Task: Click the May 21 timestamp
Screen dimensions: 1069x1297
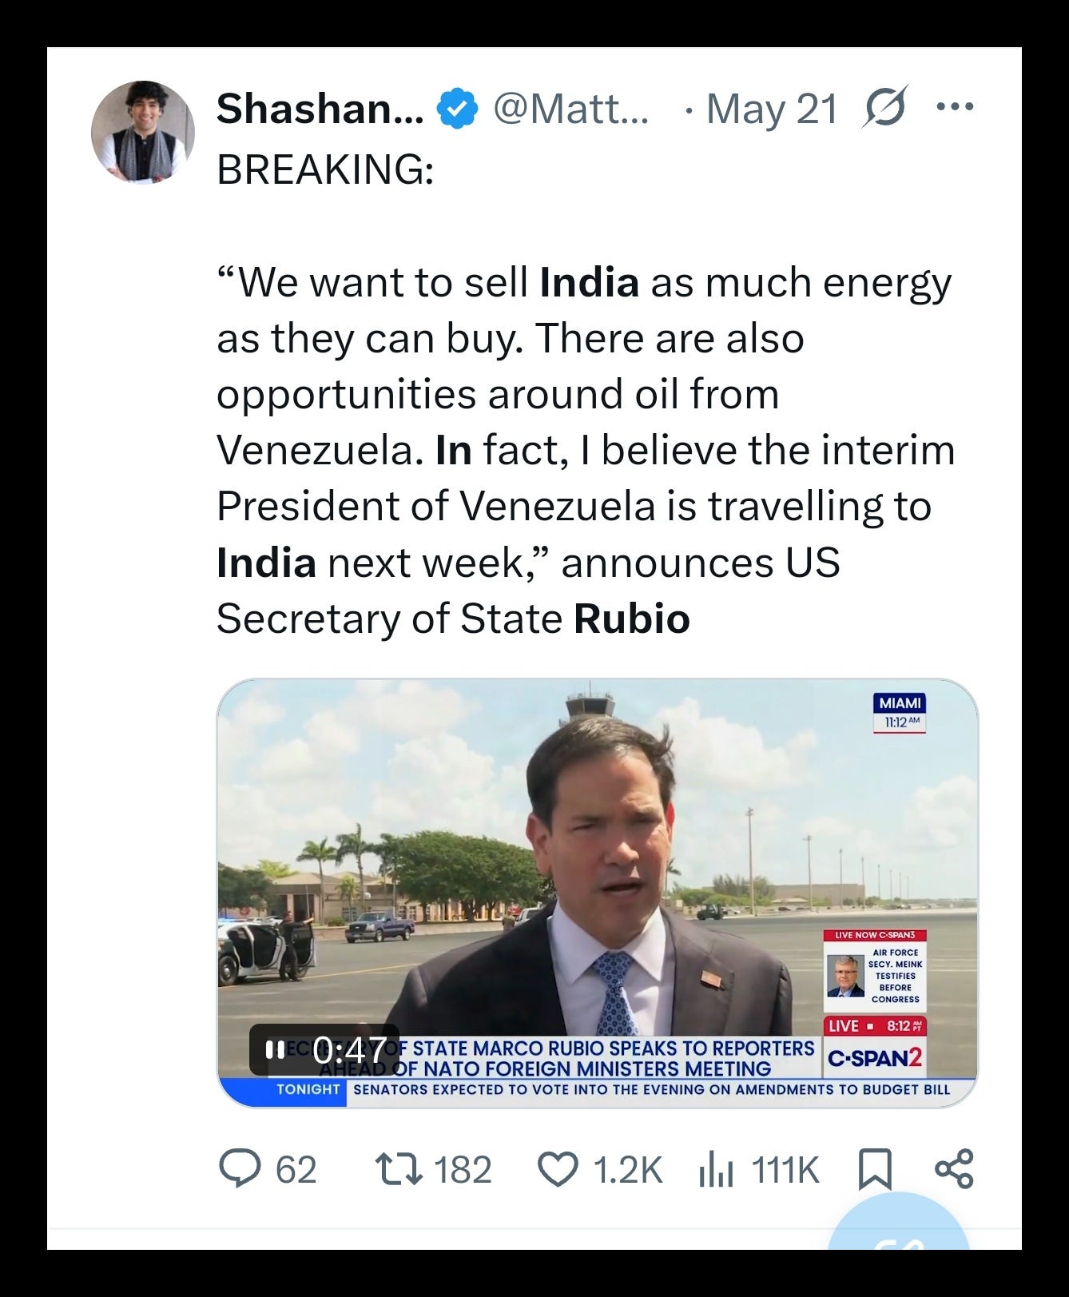Action: [772, 109]
